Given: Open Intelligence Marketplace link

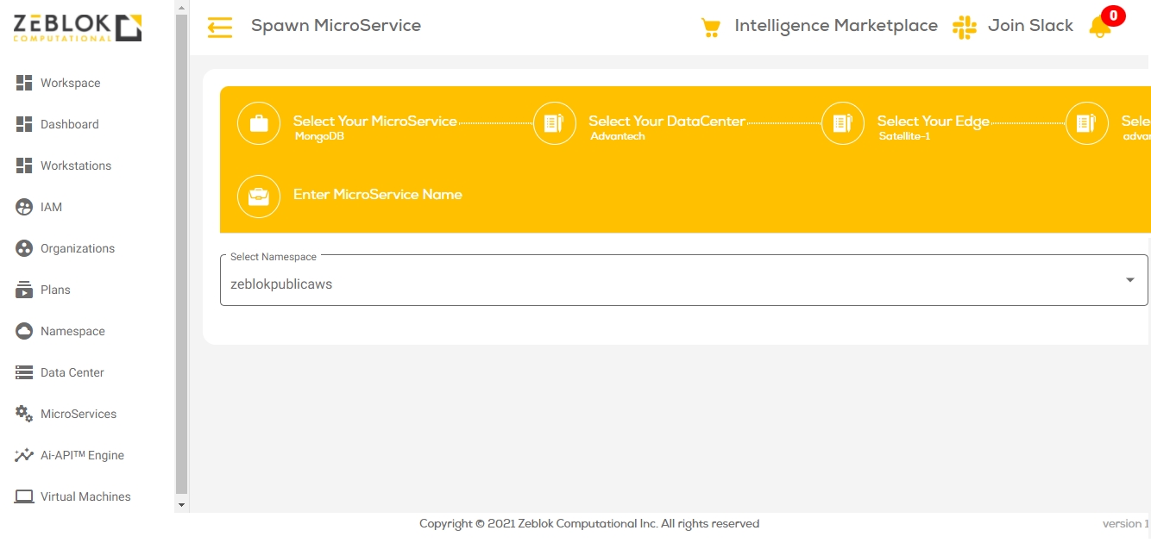Looking at the screenshot, I should pos(835,26).
